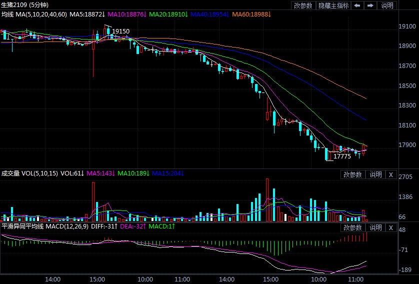Click the 成交量 VOL(5,10,15) label
The image size is (419, 284).
[x=29, y=173]
